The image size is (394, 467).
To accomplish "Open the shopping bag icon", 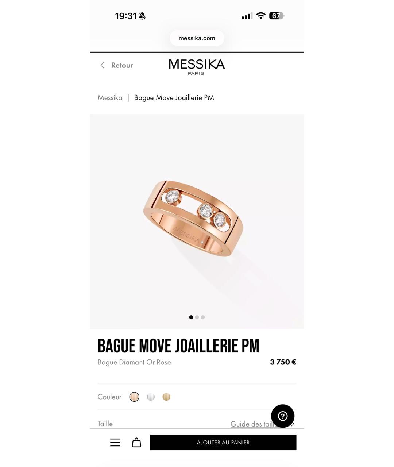I will 136,443.
